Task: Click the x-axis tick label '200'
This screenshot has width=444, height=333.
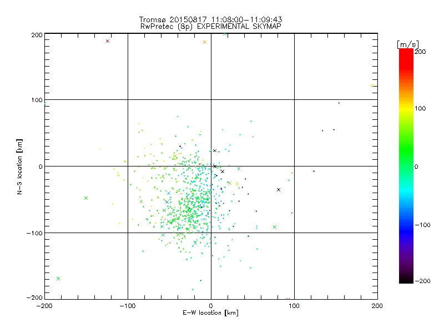Action: 377,306
